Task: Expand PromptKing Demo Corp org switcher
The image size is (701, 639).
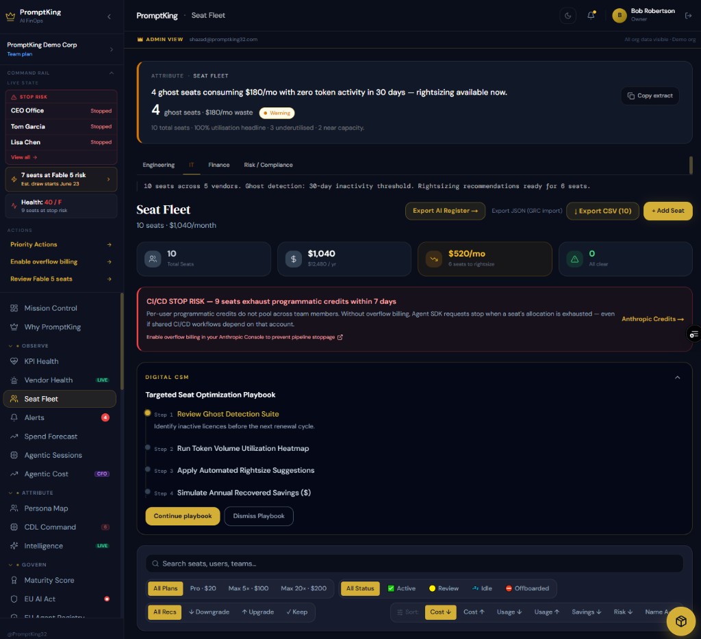Action: pos(62,49)
